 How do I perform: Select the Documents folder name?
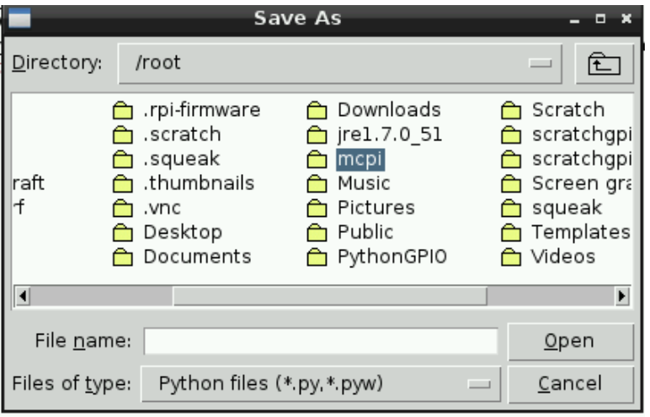(197, 256)
